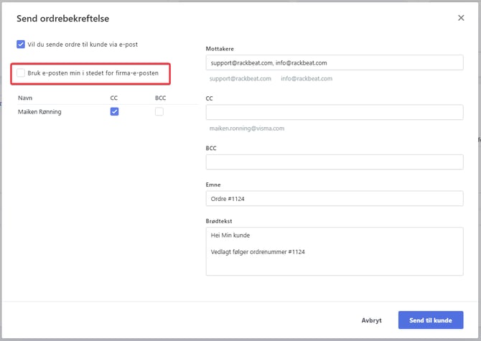Viewport: 481px width, 341px height.
Task: Select suggested address info@rackbeat.com
Action: (x=307, y=78)
